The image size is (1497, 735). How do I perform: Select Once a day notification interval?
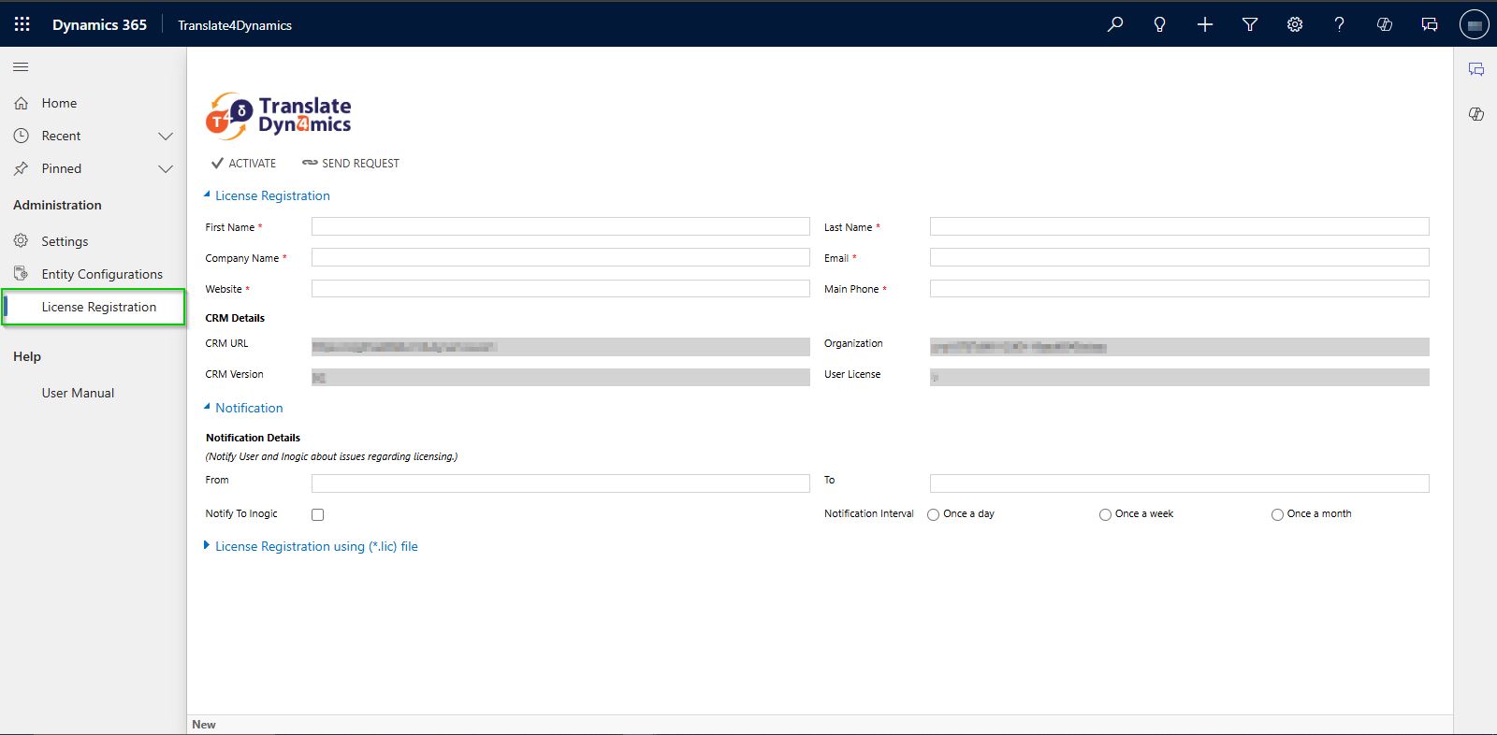point(933,514)
